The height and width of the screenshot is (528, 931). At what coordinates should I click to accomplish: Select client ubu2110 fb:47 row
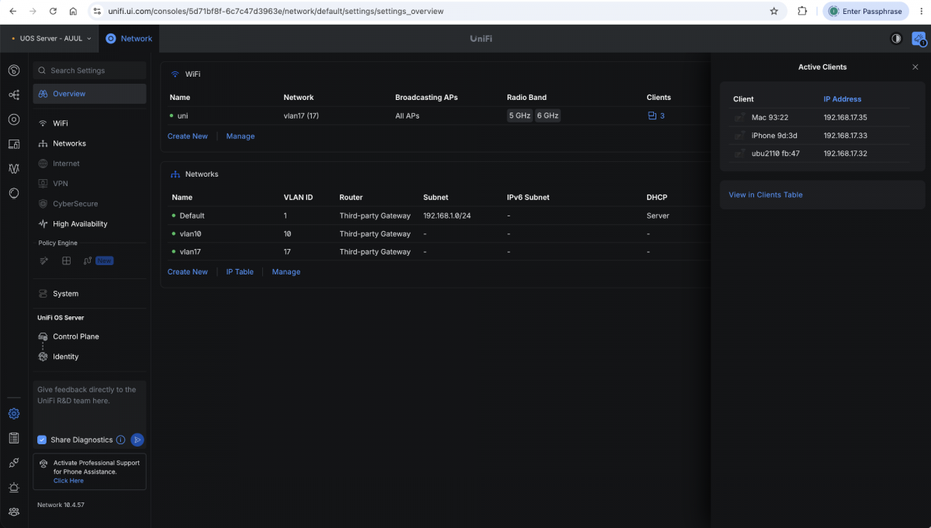821,154
